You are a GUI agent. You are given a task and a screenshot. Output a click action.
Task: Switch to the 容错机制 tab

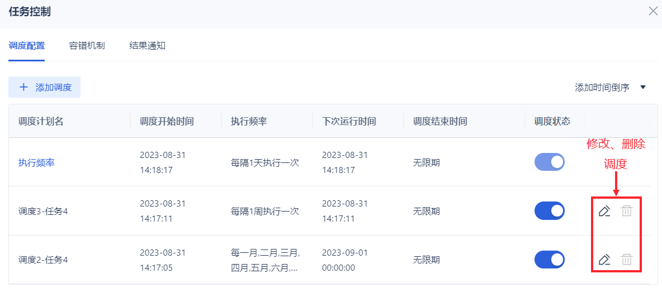click(87, 46)
